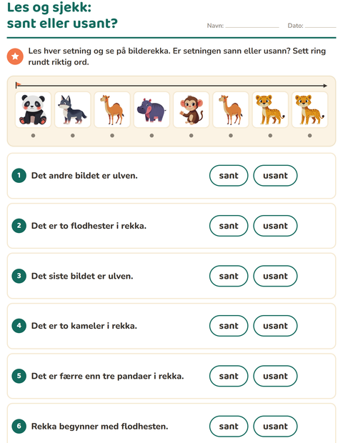
Task: Click the arrowhead at end of the line
Action: click(325, 86)
